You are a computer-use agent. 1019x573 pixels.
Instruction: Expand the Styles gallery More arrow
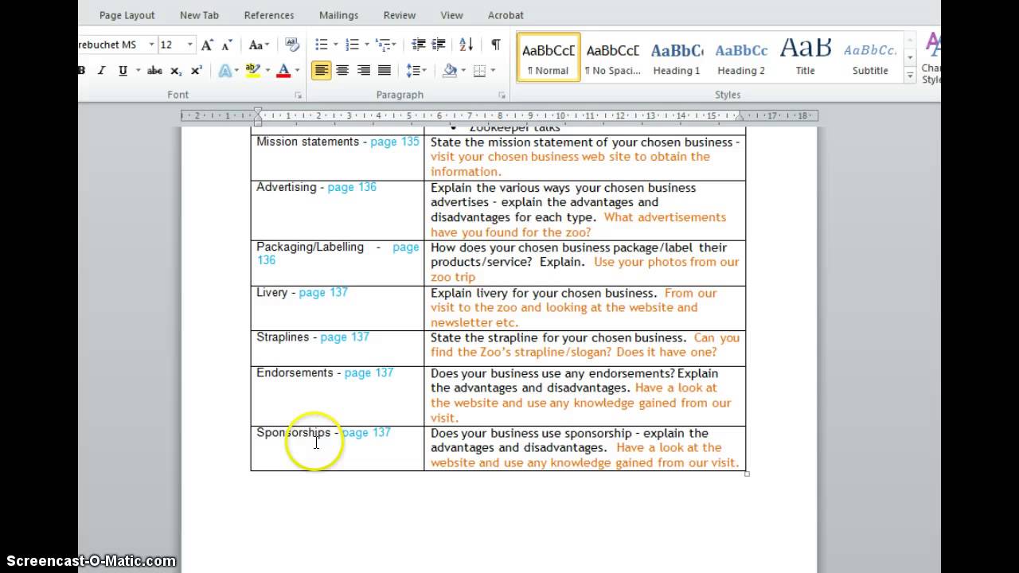[910, 76]
